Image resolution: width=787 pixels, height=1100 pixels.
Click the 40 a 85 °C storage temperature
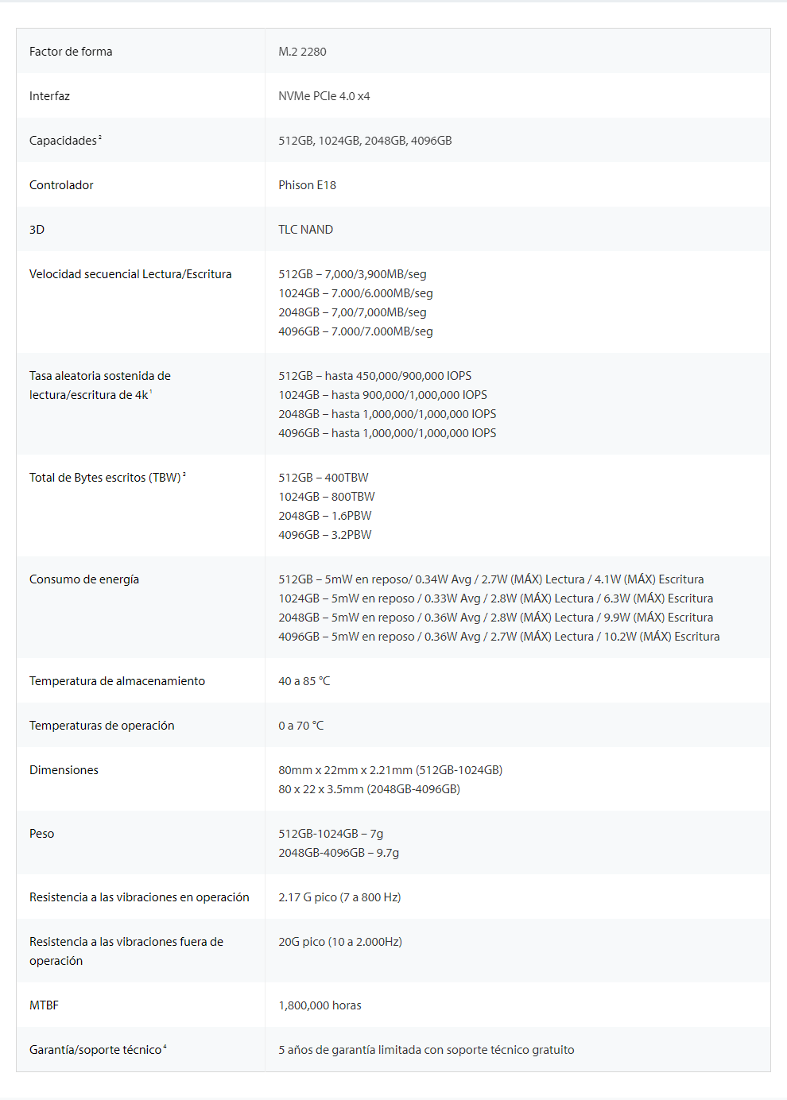304,681
